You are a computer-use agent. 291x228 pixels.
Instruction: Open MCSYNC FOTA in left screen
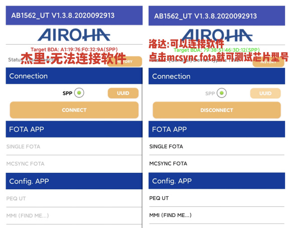click(x=74, y=164)
